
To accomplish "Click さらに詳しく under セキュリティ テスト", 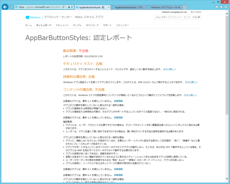I will pyautogui.click(x=169, y=69).
